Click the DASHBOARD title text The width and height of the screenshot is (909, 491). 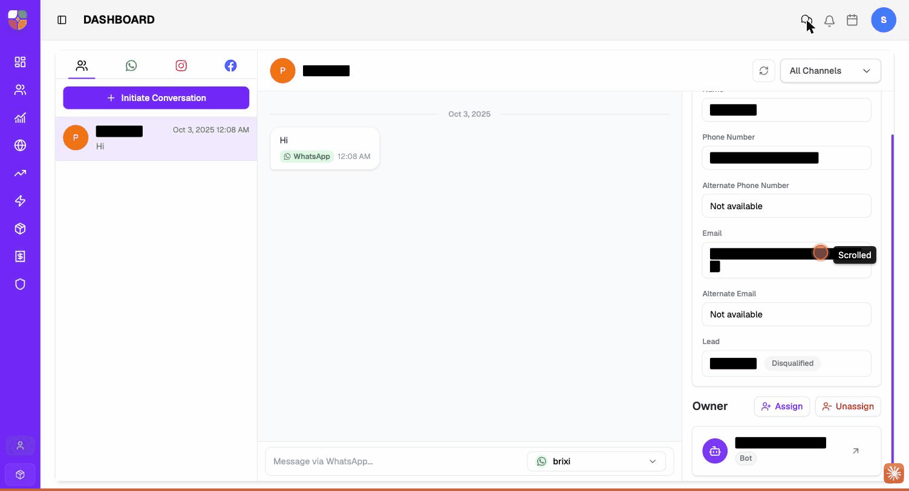pos(119,20)
